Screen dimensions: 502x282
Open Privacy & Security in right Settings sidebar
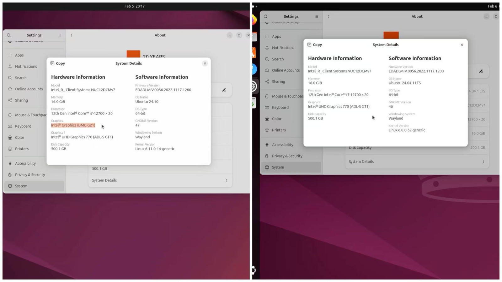(291, 156)
